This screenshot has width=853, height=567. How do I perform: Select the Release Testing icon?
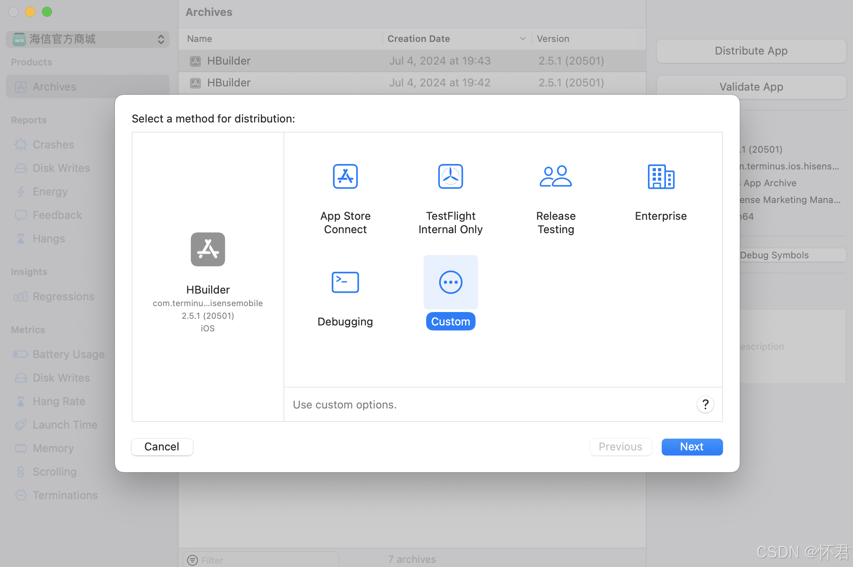click(556, 177)
